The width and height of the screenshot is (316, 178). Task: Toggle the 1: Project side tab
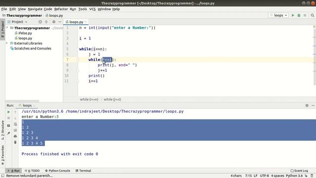pos(2,29)
